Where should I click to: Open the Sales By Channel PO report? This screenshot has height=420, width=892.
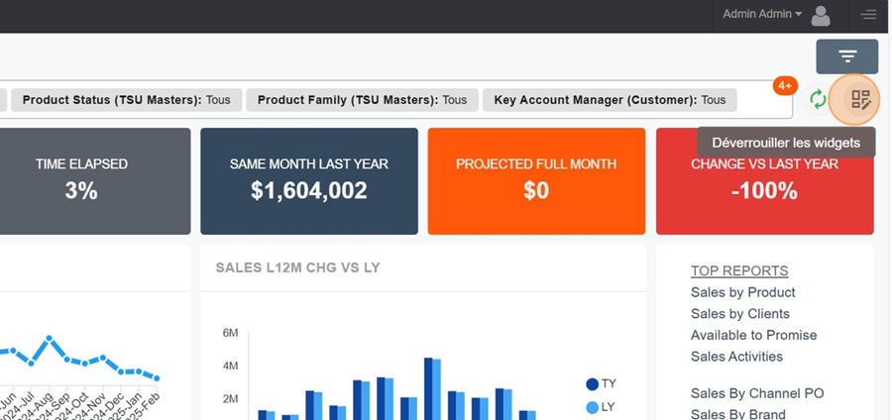[x=757, y=393]
